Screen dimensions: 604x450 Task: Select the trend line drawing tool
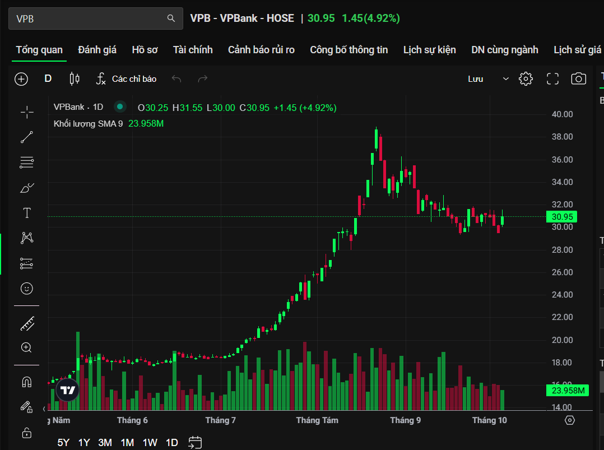[x=26, y=137]
